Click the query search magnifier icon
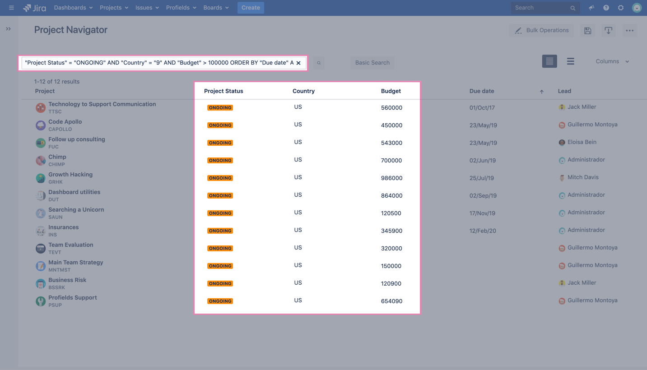Image resolution: width=647 pixels, height=370 pixels. pyautogui.click(x=319, y=63)
